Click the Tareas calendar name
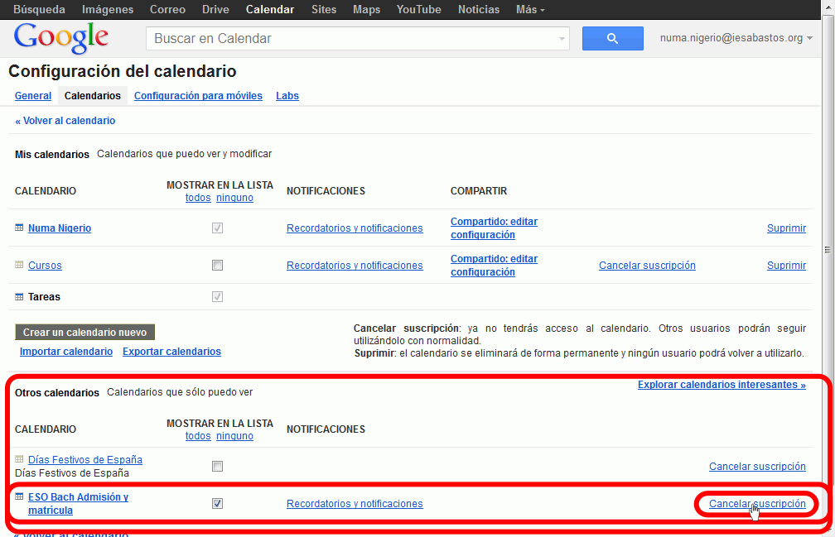This screenshot has height=537, width=835. coord(44,297)
